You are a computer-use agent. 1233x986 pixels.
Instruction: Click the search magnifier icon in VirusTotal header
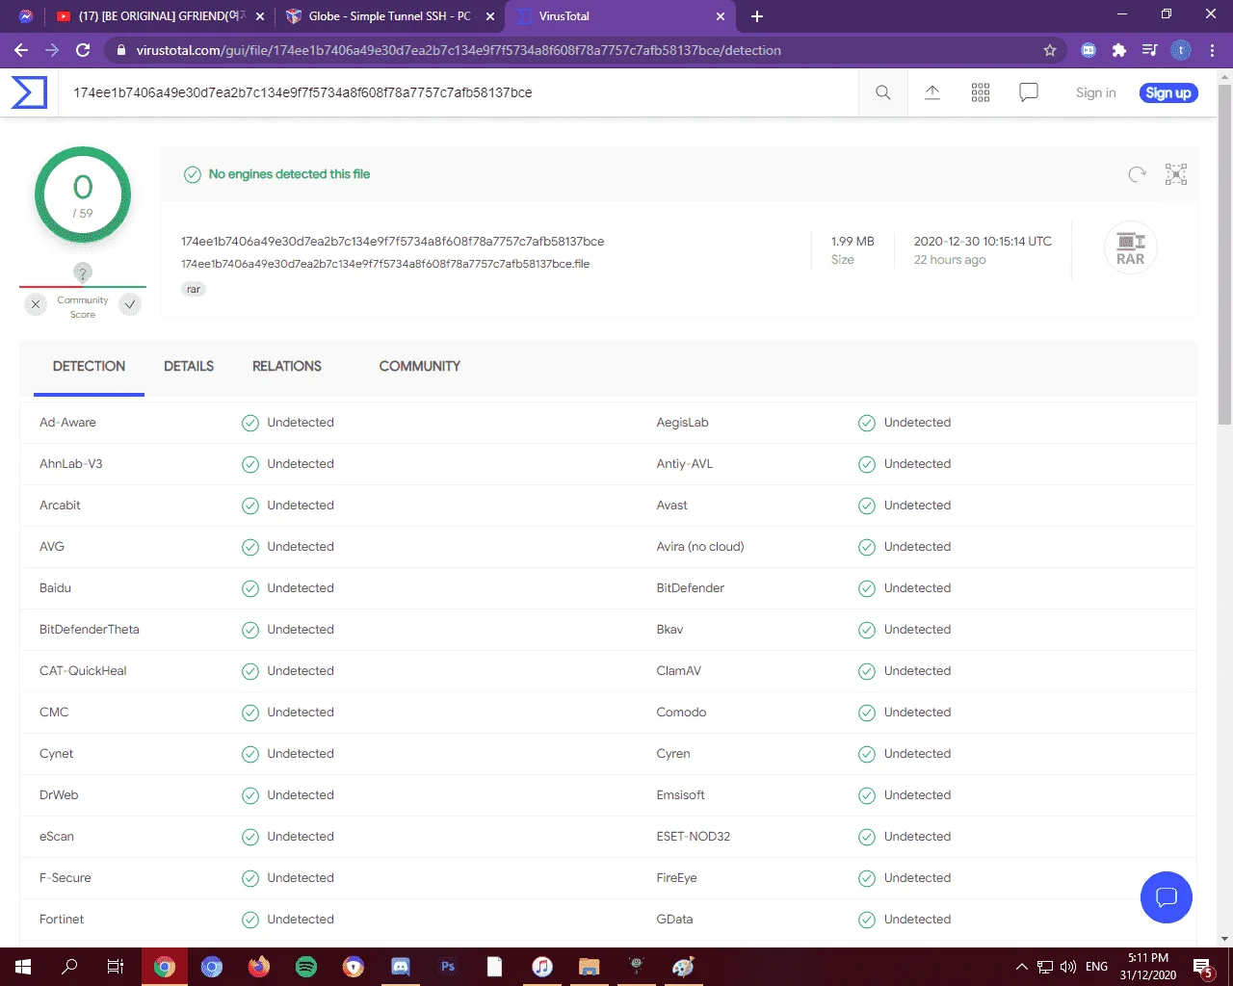pos(882,92)
